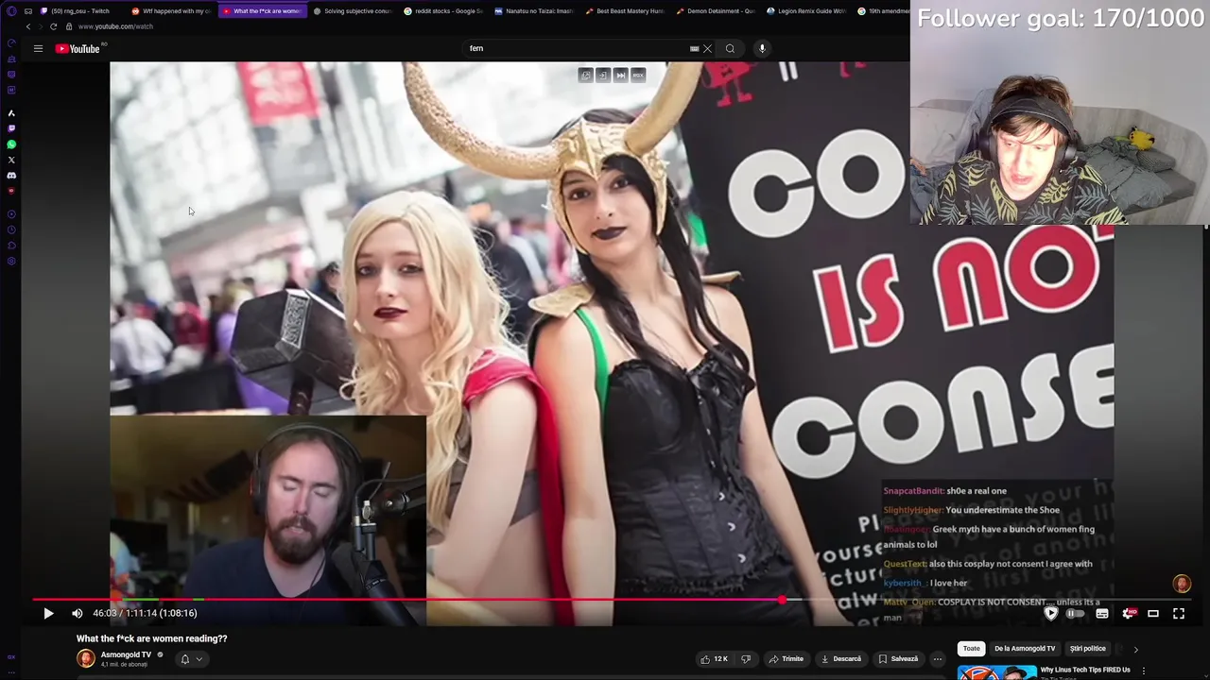Open X (Twitter) in the sidebar

coord(11,160)
